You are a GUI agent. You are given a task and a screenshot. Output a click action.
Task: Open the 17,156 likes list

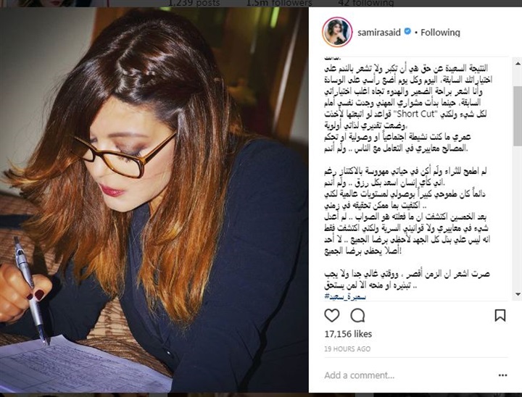348,334
